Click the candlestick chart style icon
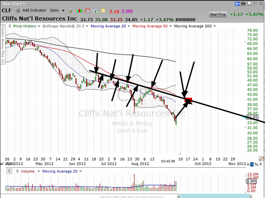The width and height of the screenshot is (265, 198). 79,11
